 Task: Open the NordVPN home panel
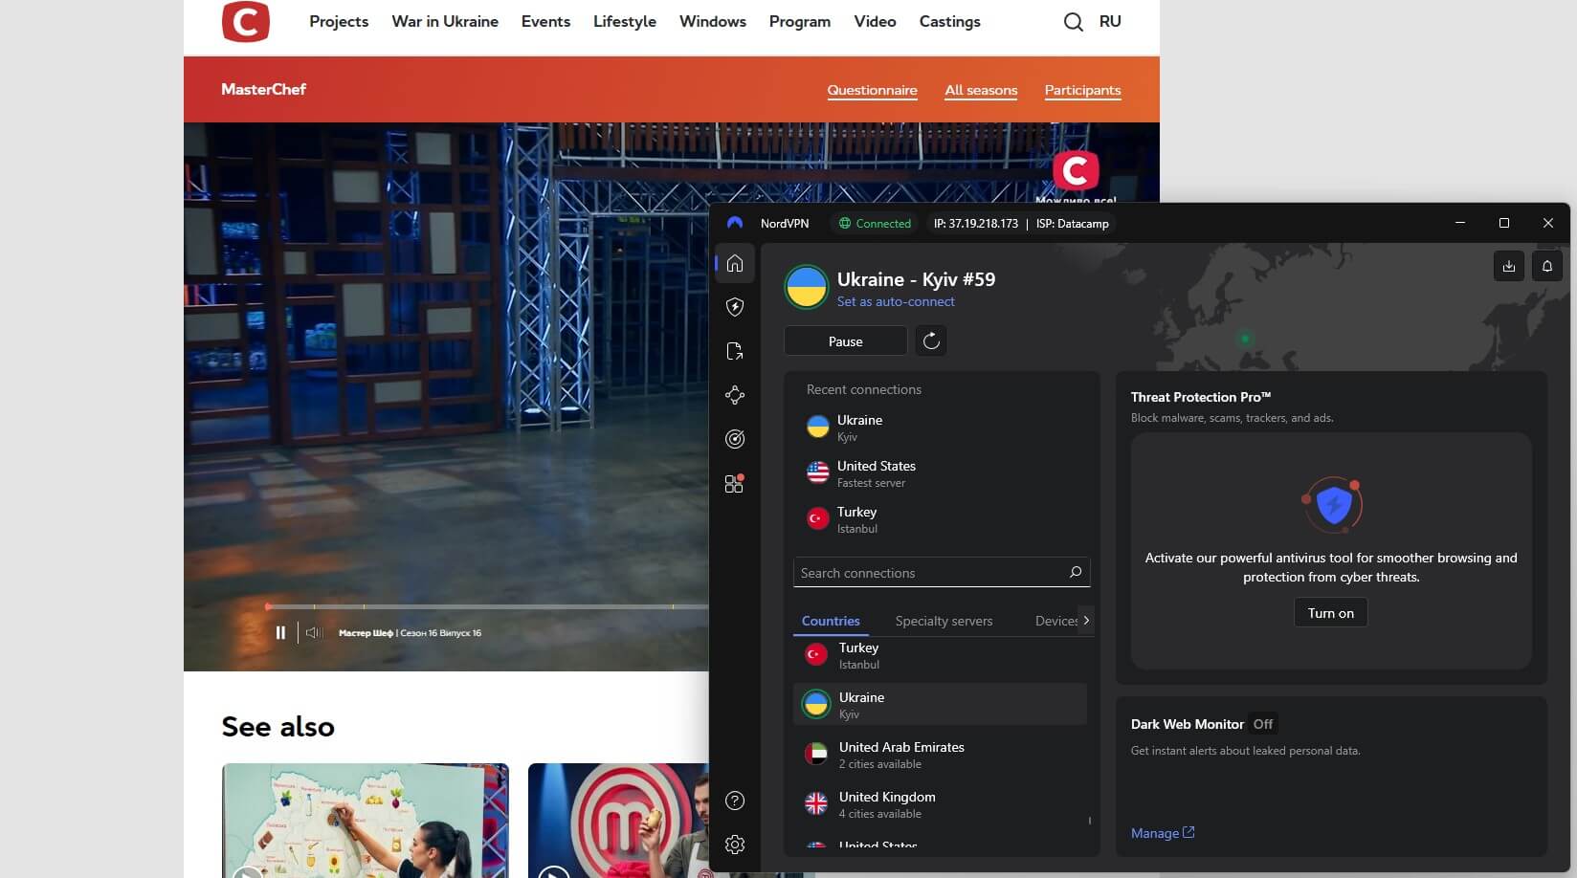[735, 264]
